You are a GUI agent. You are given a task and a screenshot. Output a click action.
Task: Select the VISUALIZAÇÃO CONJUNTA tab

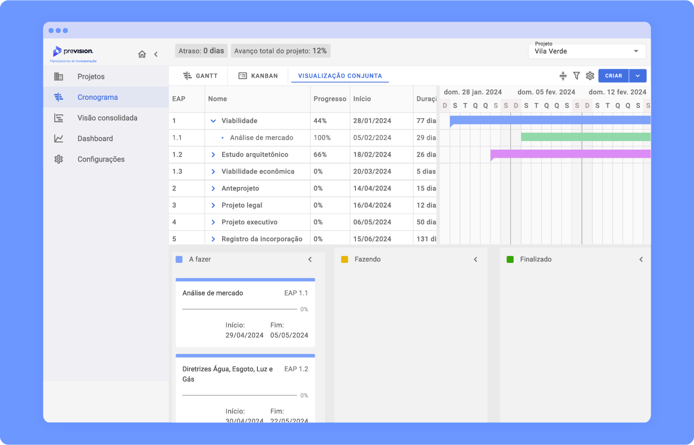click(x=340, y=76)
